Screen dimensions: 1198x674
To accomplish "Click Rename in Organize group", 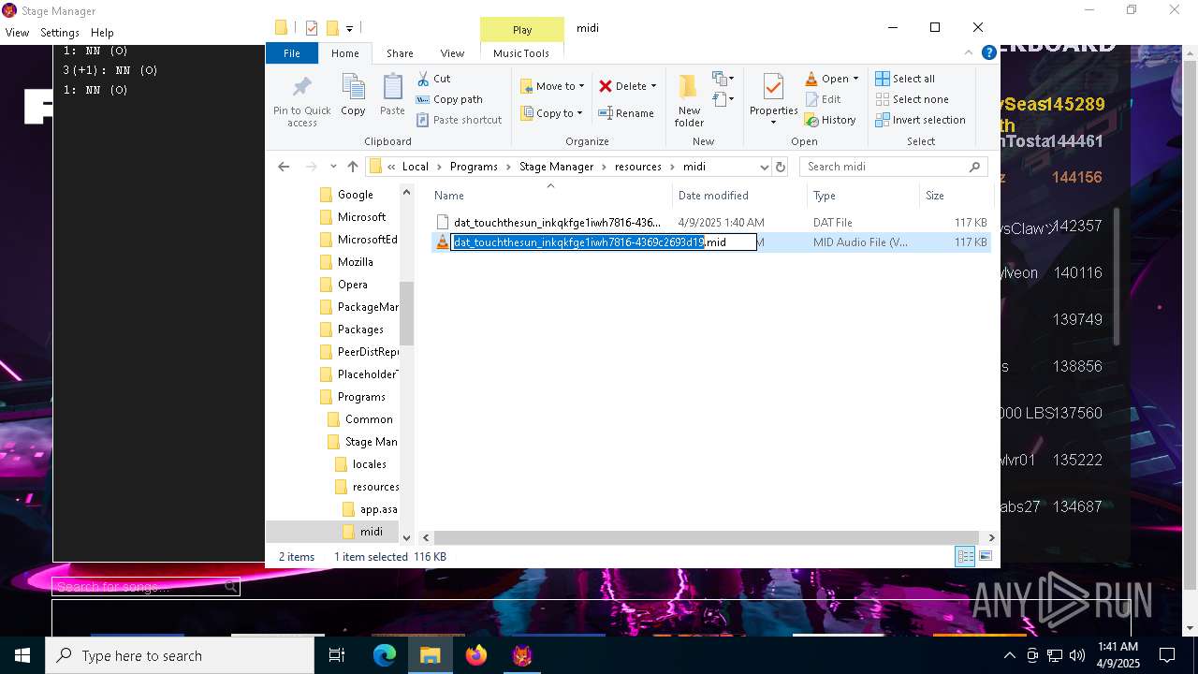I will (x=626, y=113).
